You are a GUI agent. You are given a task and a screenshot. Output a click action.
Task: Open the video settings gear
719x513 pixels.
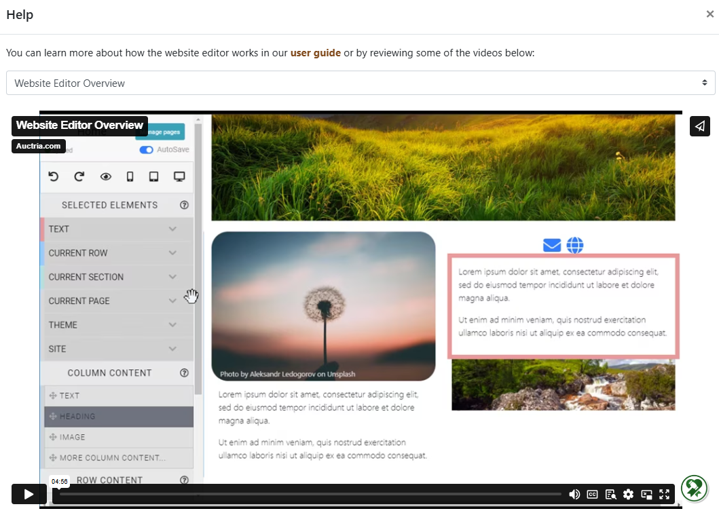628,494
